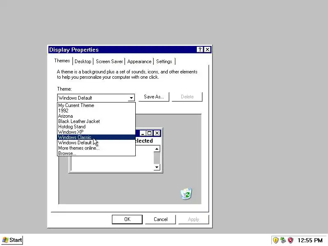Viewport: 328px width, 246px height.
Task: Open the Screen Saver tab
Action: [x=109, y=61]
